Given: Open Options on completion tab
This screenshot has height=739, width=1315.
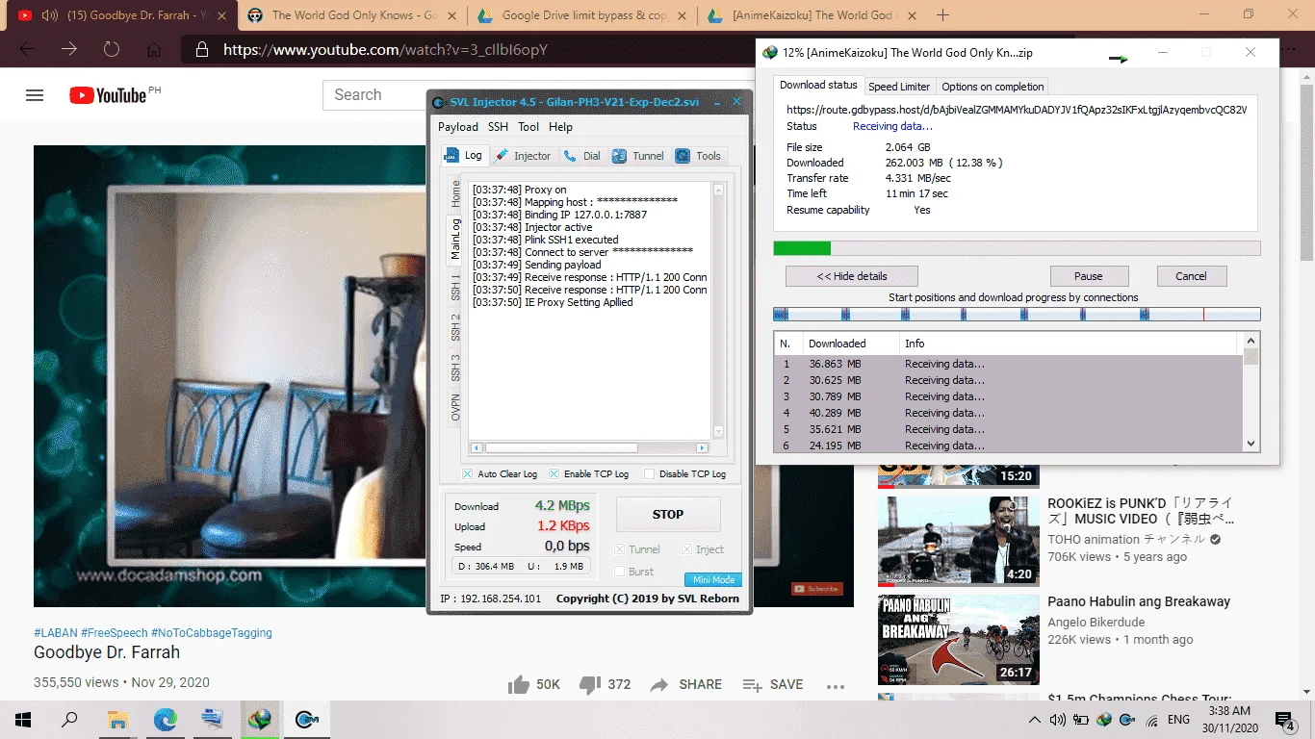Looking at the screenshot, I should pos(993,87).
